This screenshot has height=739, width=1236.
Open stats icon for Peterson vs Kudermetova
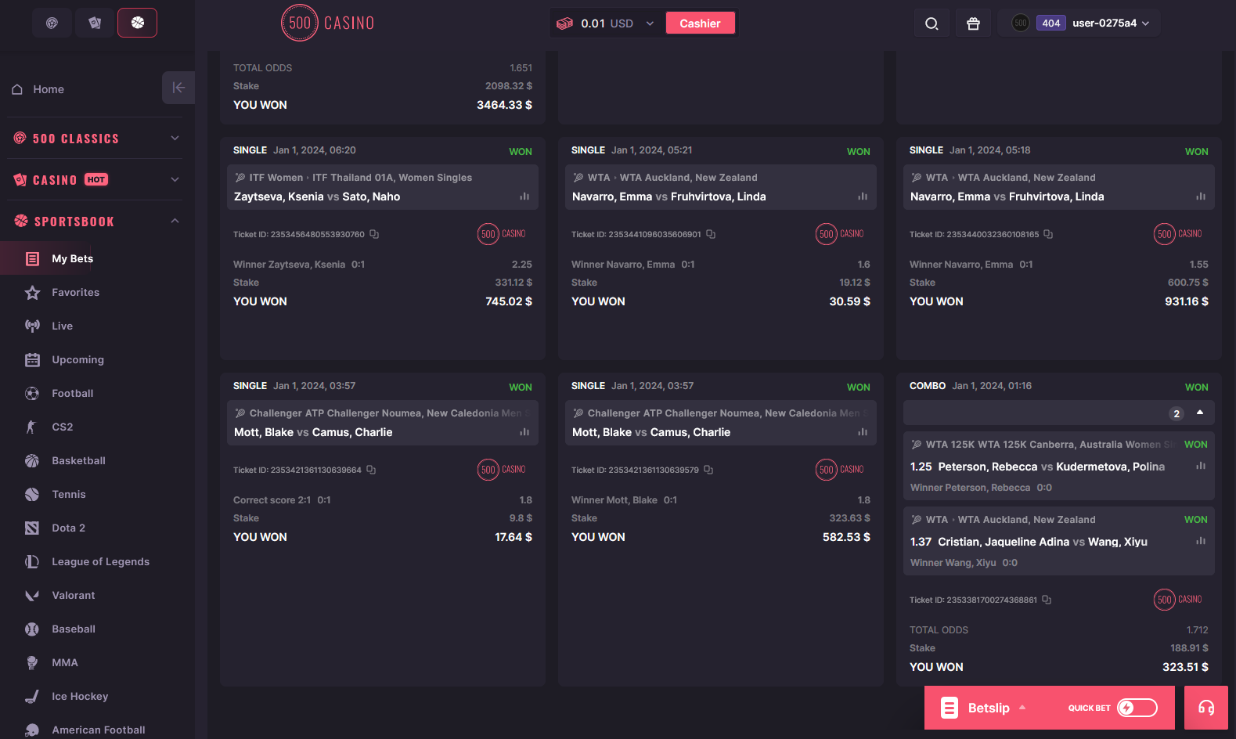click(x=1201, y=466)
